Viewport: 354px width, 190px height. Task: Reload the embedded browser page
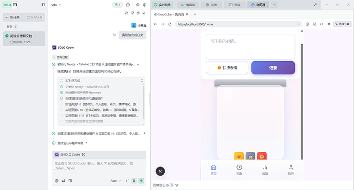point(170,24)
